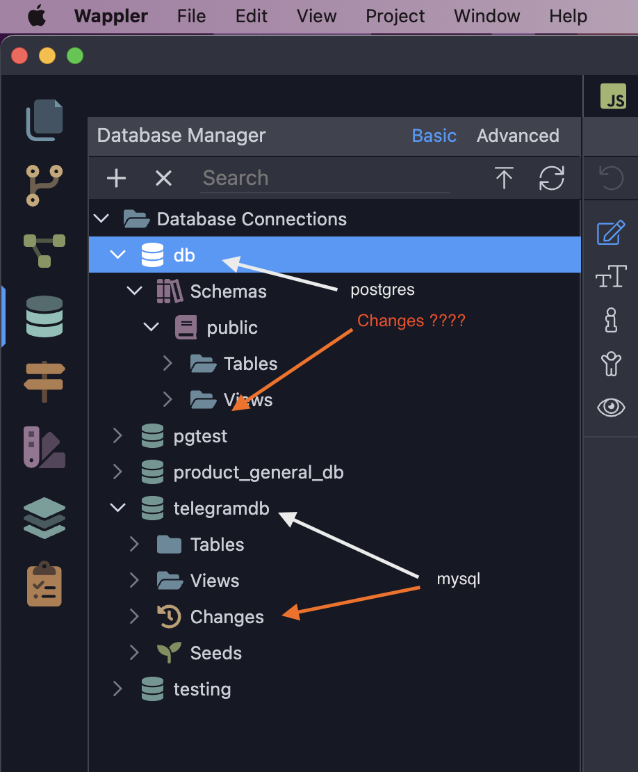Open the Git branch manager sidebar icon

pyautogui.click(x=44, y=186)
